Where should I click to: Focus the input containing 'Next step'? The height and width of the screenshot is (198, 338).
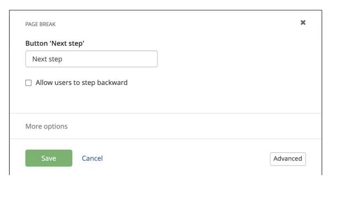pos(91,59)
